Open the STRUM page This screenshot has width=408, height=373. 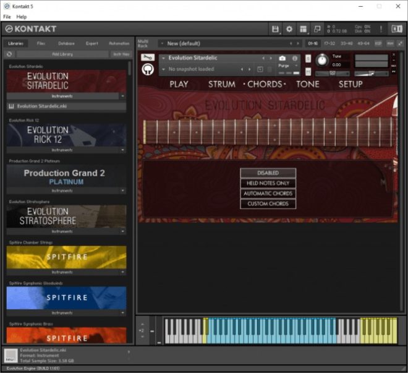tap(222, 84)
